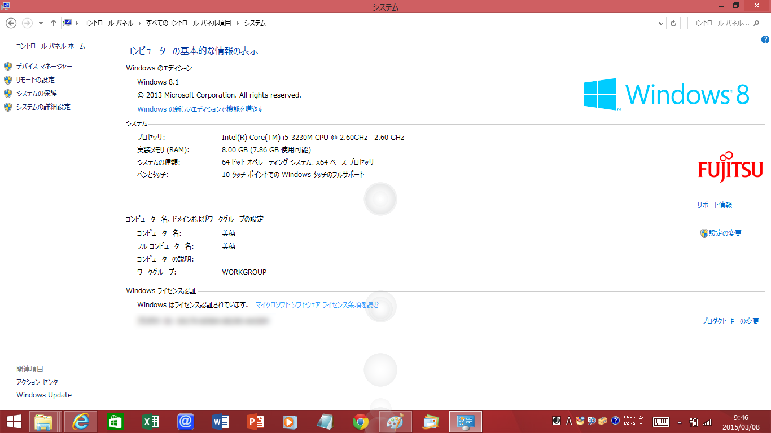Open デバイス マネージャー
Viewport: 771px width, 433px height.
tap(44, 67)
